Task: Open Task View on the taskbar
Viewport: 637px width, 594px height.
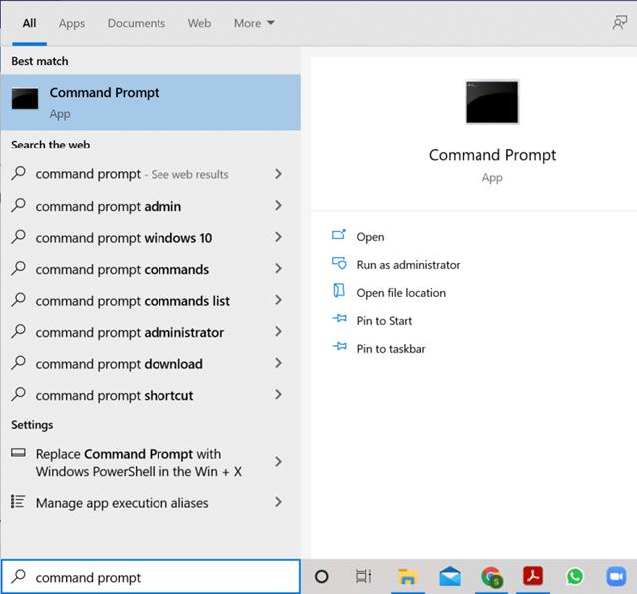Action: click(363, 576)
